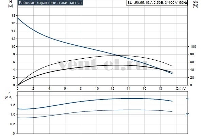Viewport: 204px width, 136px height.
Task: Click the 1,5 value on power axis
Action: pos(13,105)
